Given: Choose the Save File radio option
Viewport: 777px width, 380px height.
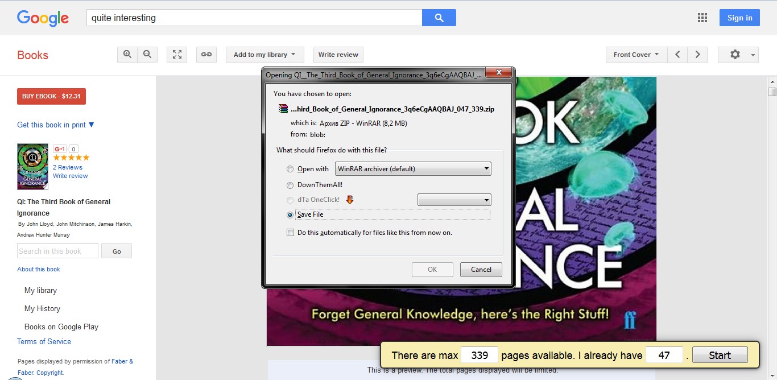Looking at the screenshot, I should 291,215.
